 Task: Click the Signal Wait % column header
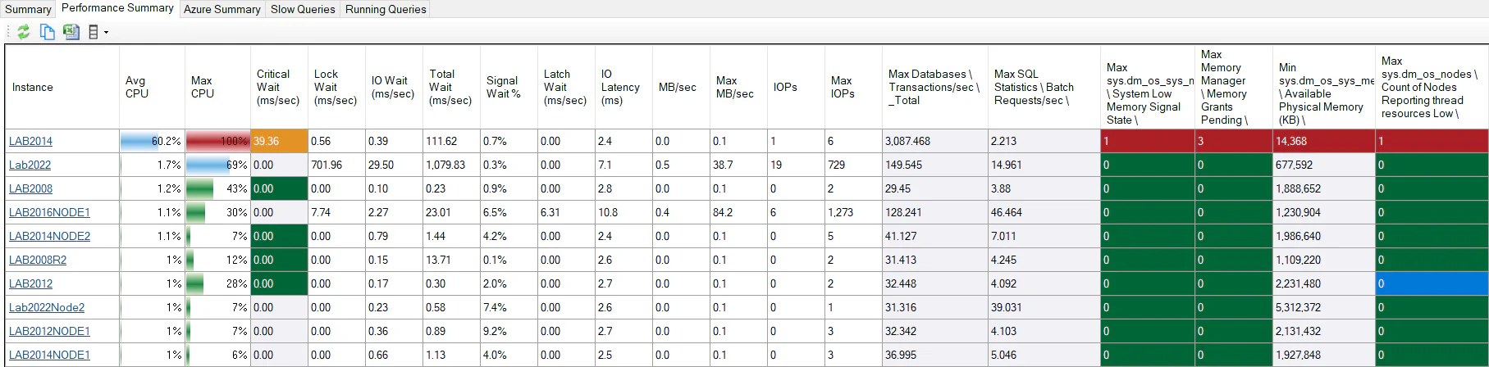[509, 87]
